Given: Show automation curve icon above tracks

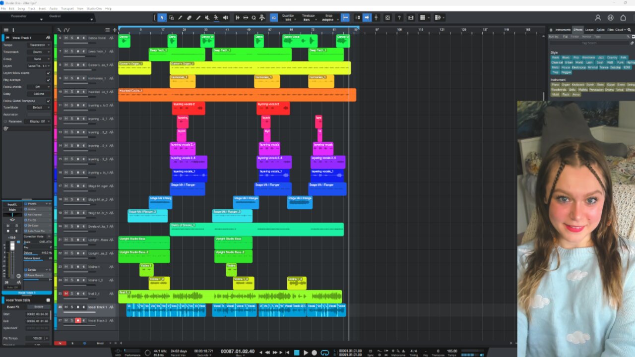Looking at the screenshot, I should [x=66, y=30].
